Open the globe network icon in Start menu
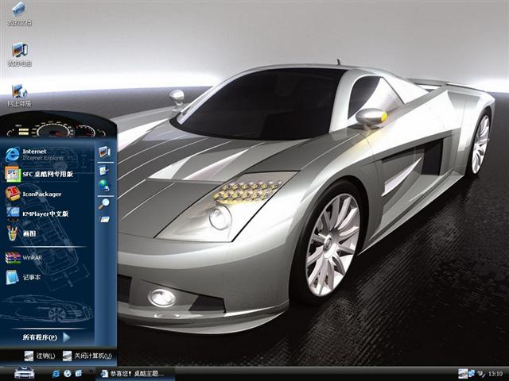This screenshot has width=509, height=381. [104, 185]
